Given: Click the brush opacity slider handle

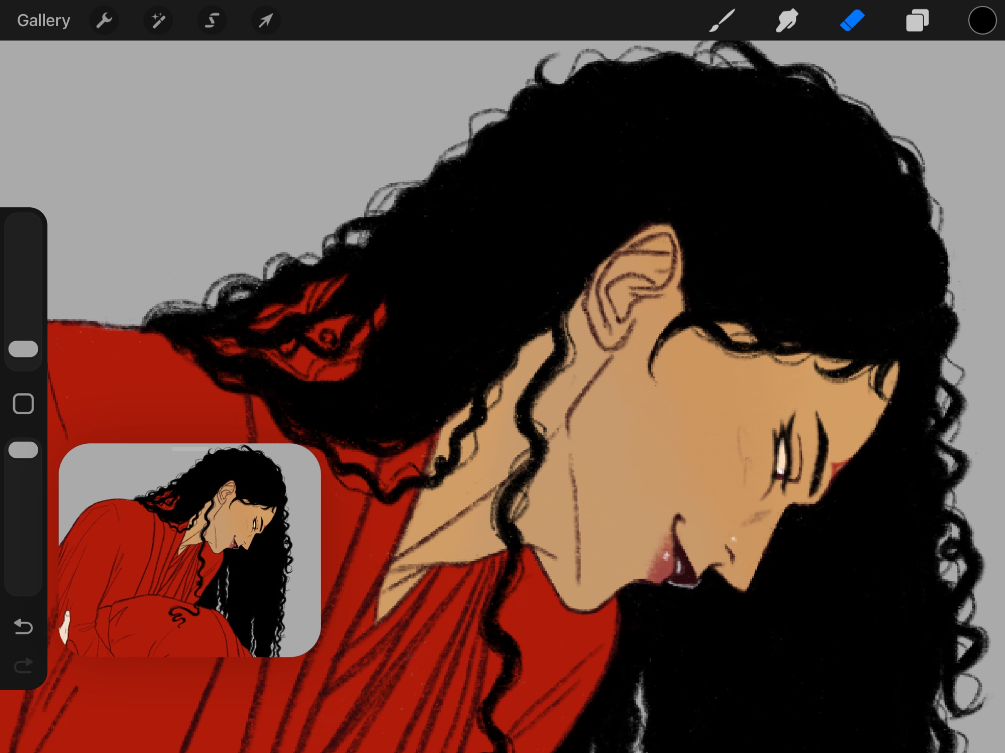Looking at the screenshot, I should (x=24, y=450).
